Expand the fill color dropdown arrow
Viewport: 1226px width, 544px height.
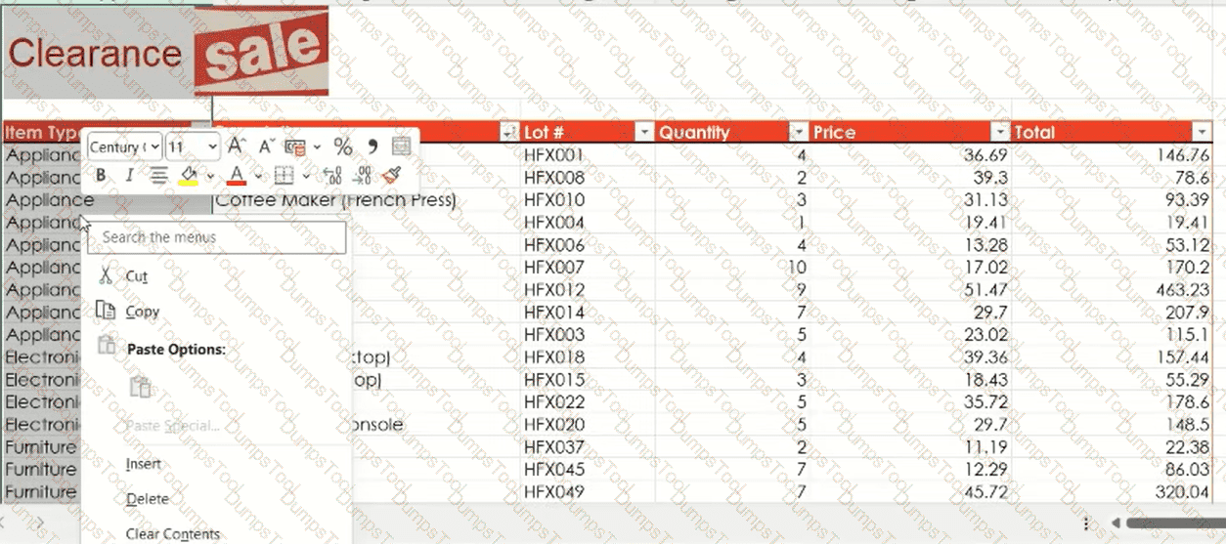point(210,177)
